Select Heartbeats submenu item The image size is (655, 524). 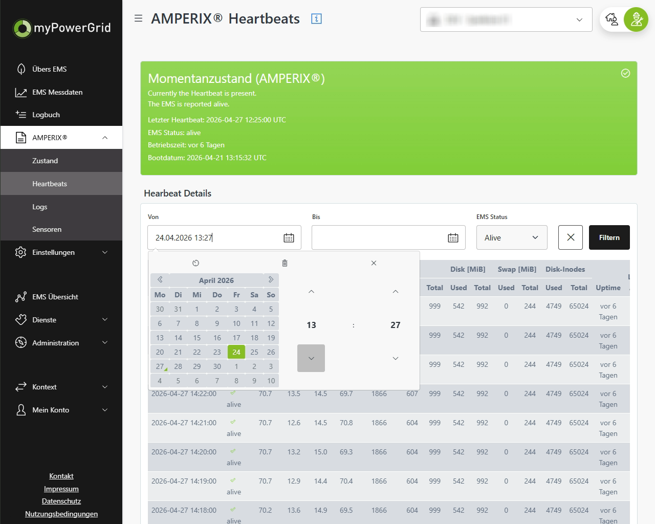point(61,184)
